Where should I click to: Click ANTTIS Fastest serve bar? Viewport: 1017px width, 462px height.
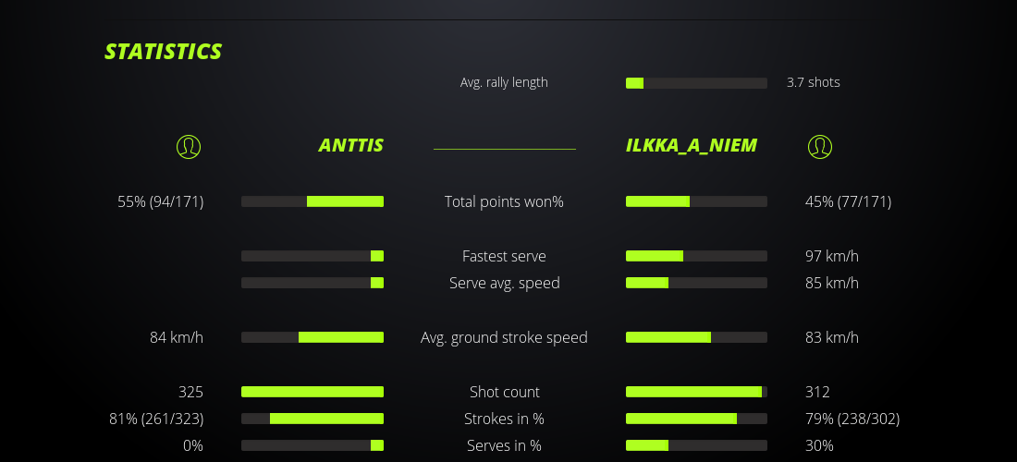(x=312, y=256)
